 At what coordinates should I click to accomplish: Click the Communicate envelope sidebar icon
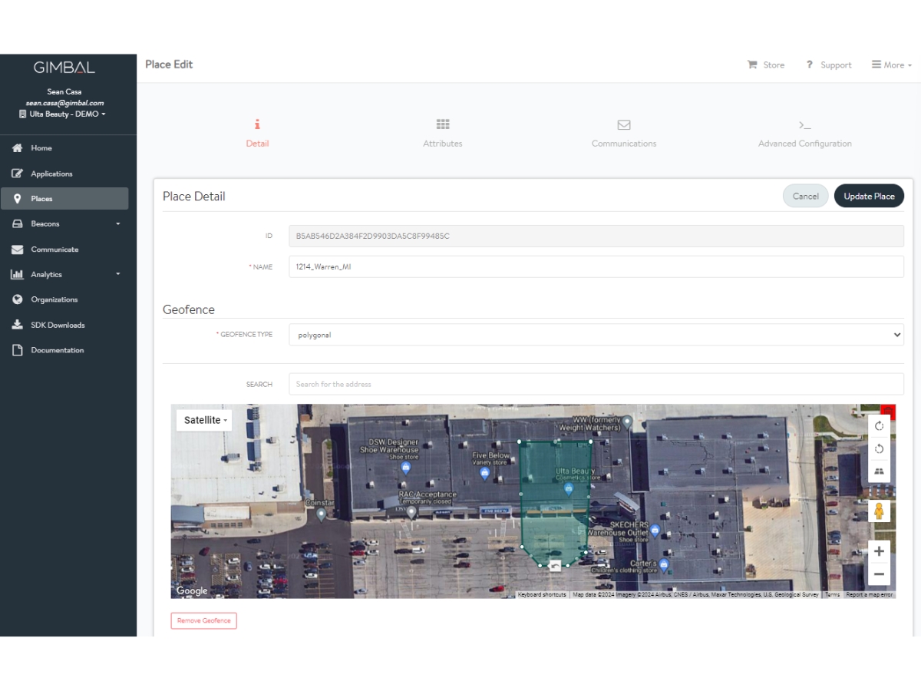[x=17, y=250]
